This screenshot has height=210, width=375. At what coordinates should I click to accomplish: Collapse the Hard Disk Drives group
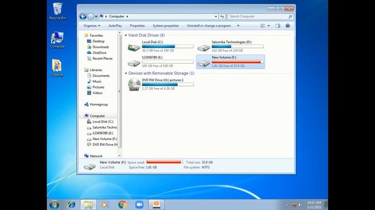click(x=126, y=35)
